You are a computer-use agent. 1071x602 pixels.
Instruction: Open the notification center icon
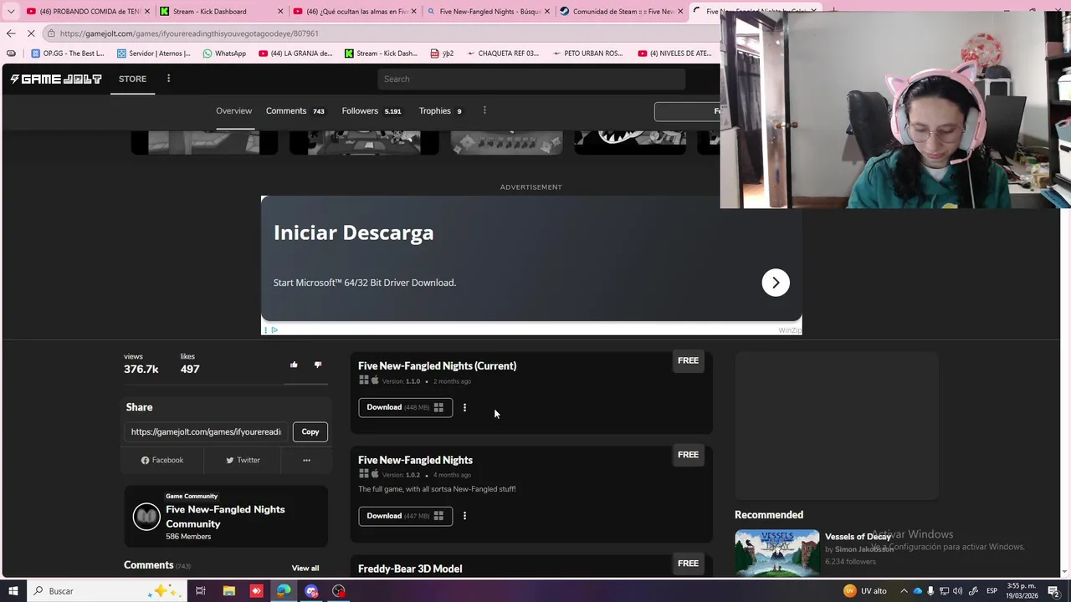tap(1053, 591)
